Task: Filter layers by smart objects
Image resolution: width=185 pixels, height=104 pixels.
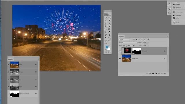Action: pos(144,40)
